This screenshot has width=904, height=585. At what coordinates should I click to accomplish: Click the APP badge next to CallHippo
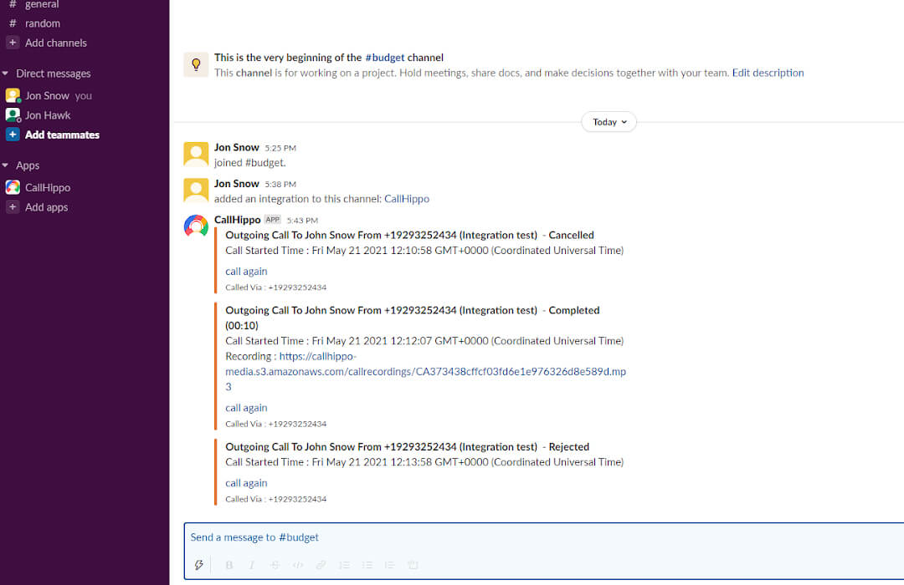pyautogui.click(x=273, y=219)
